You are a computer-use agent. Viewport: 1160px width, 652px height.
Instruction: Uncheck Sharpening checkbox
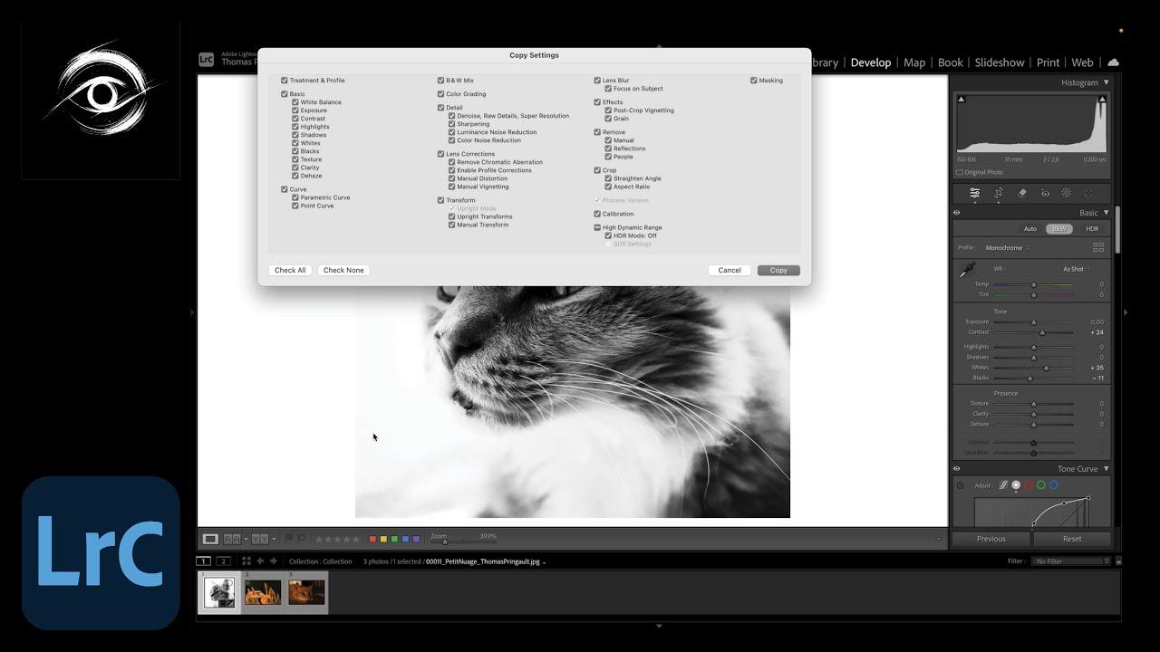452,124
